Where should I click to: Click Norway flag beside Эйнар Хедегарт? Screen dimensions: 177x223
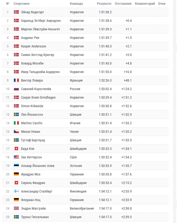pos(16,12)
